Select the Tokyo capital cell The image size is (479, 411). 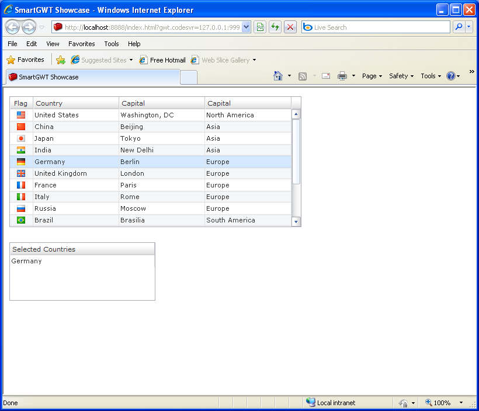162,138
